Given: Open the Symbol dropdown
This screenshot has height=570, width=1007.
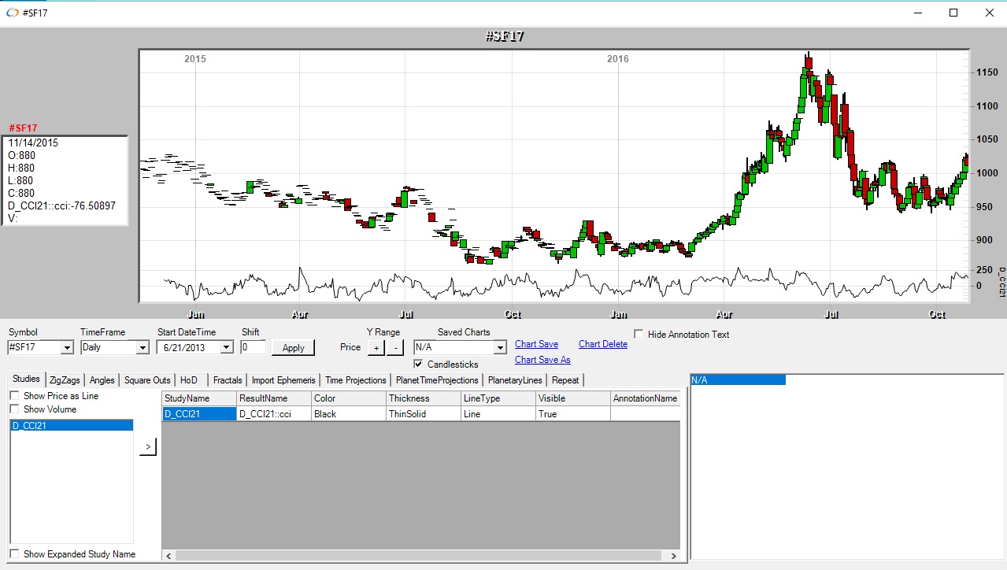Looking at the screenshot, I should coord(66,347).
